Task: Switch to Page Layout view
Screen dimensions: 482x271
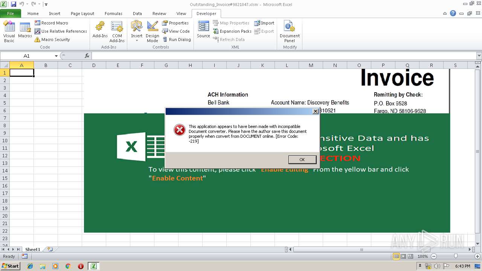Action: pyautogui.click(x=403, y=256)
